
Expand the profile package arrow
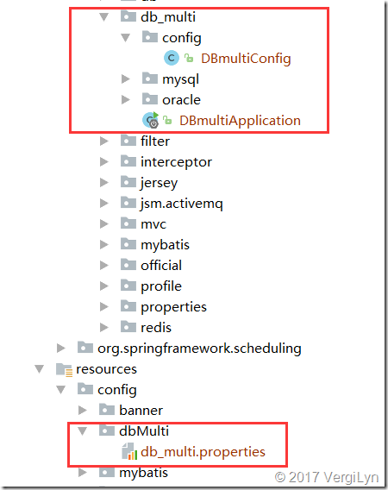[104, 286]
